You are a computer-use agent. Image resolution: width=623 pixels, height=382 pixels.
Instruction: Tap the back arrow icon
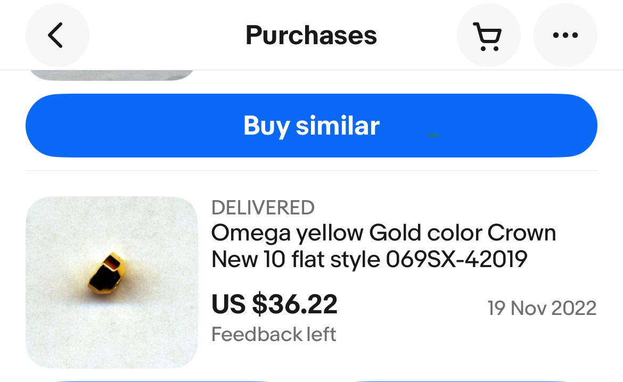[x=56, y=35]
